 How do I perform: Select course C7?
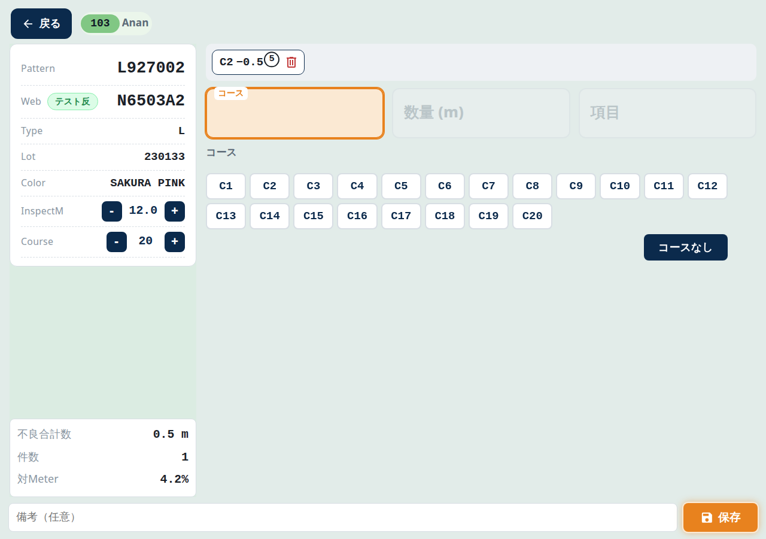pyautogui.click(x=488, y=186)
